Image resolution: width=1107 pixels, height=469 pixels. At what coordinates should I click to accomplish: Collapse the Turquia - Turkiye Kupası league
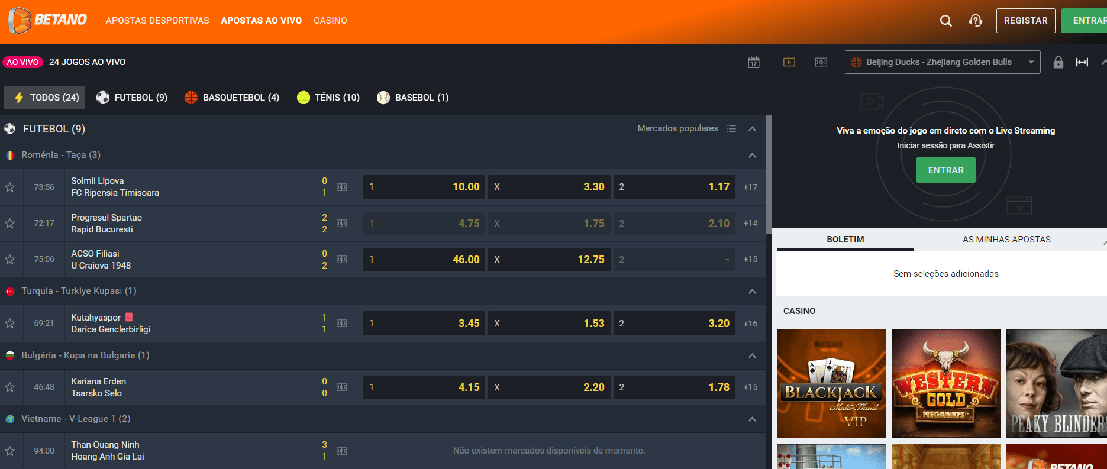pos(753,292)
